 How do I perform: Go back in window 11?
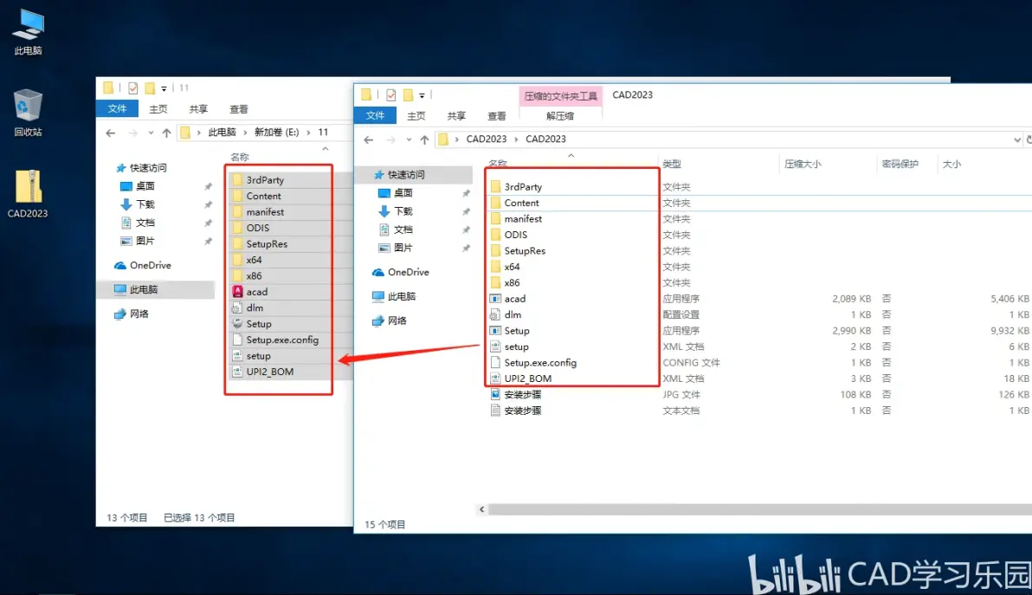click(111, 133)
